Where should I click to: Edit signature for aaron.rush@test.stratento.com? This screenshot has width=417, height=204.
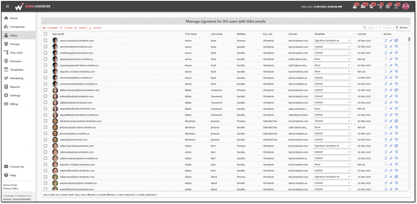(x=391, y=41)
